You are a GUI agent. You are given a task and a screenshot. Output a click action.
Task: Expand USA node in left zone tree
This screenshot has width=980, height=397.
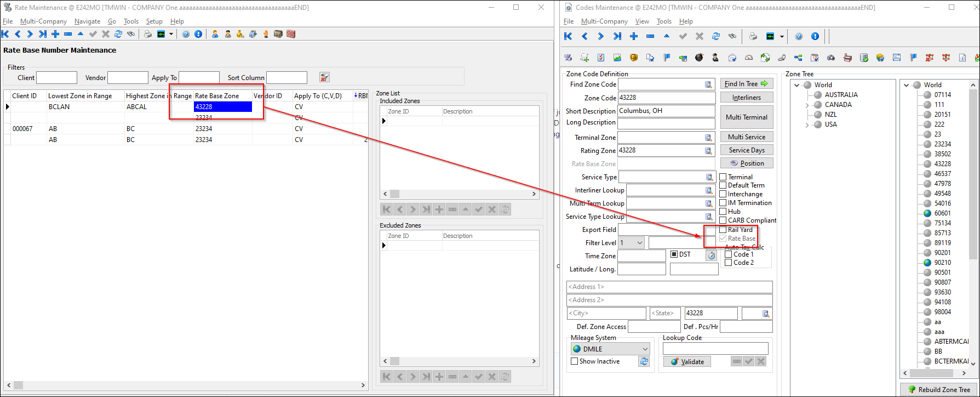click(x=807, y=124)
